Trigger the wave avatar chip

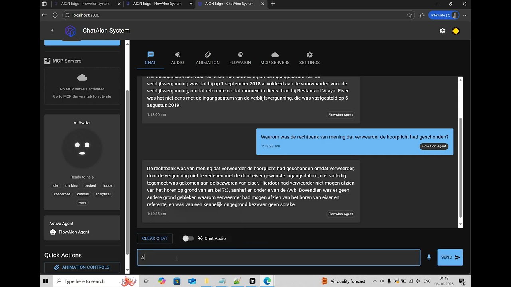coord(82,202)
